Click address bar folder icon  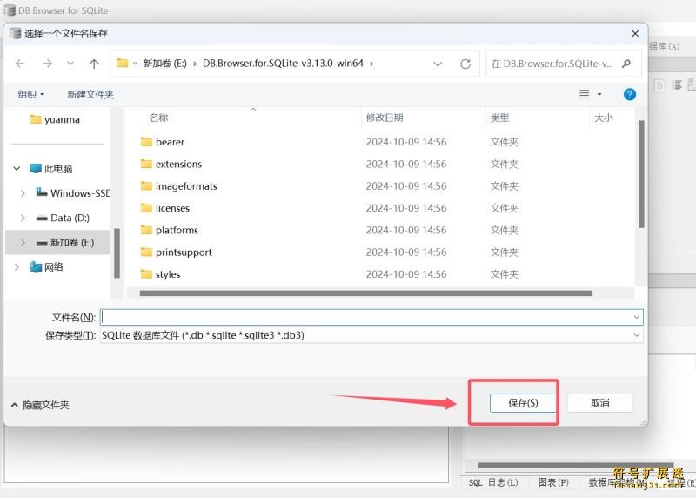[x=122, y=63]
